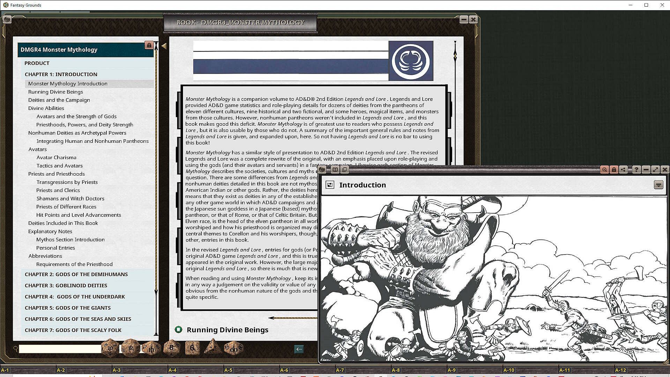Image resolution: width=670 pixels, height=377 pixels.
Task: Open Transgressions by Priests page
Action: [67, 182]
